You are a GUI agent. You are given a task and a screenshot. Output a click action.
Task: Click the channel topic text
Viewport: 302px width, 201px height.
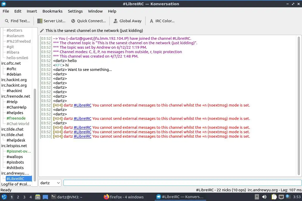pyautogui.click(x=94, y=31)
